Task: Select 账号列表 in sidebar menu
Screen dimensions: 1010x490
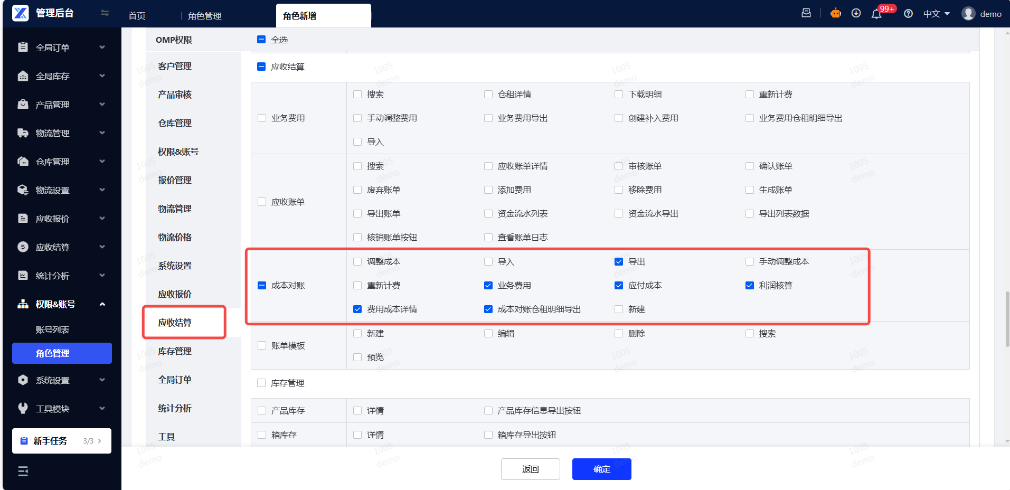Action: (x=53, y=329)
